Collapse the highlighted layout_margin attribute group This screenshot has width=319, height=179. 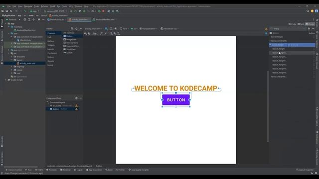270,45
